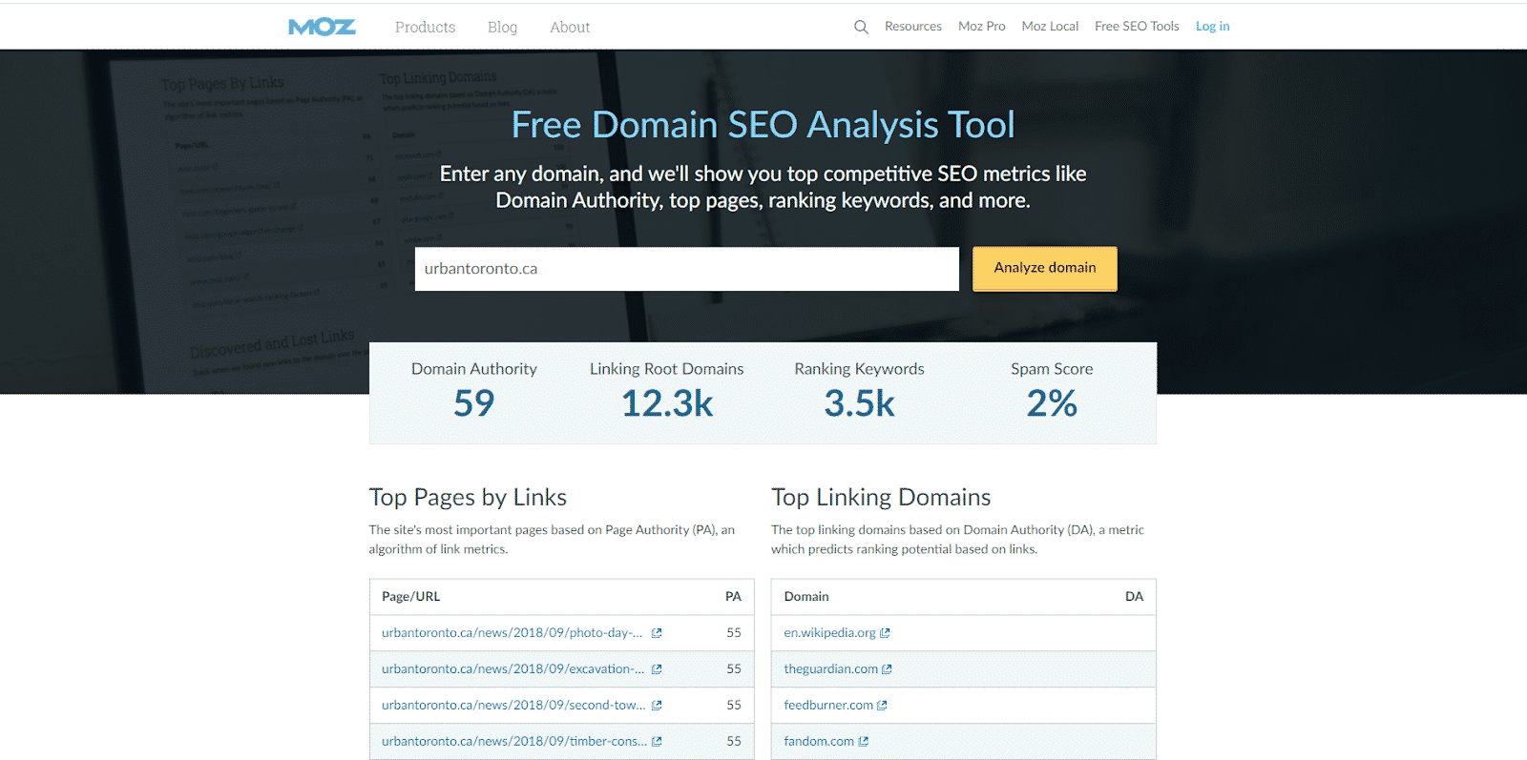Open external link icon for timber-cons page
Image resolution: width=1527 pixels, height=760 pixels.
click(657, 742)
